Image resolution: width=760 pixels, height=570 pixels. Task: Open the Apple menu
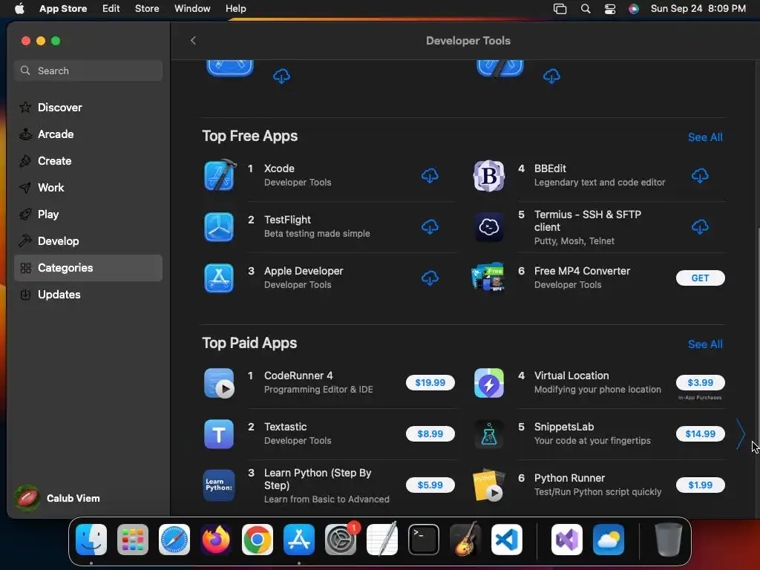point(19,9)
